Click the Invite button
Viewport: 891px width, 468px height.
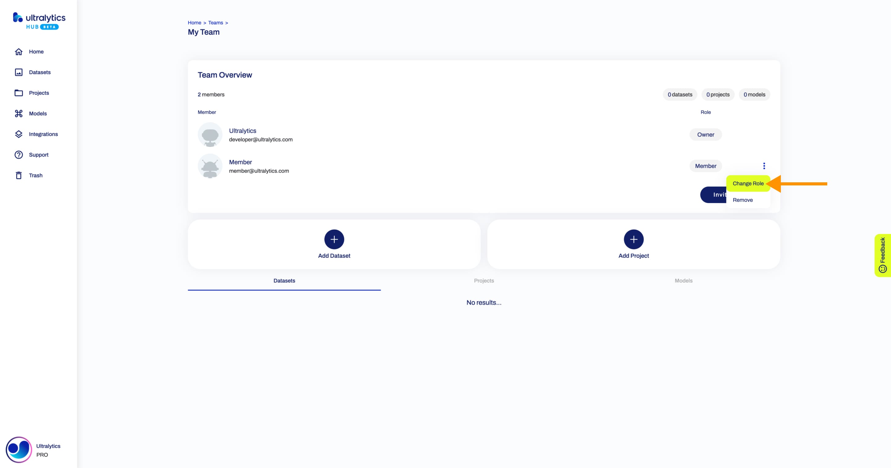719,194
